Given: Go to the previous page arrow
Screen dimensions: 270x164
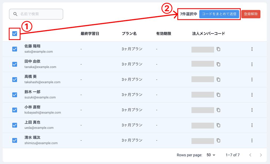Looking at the screenshot, I should click(250, 155).
